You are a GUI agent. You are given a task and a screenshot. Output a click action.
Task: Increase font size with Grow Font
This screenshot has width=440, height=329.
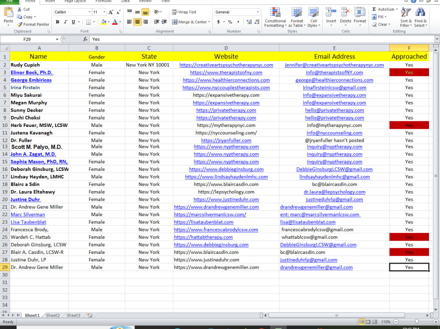click(111, 12)
